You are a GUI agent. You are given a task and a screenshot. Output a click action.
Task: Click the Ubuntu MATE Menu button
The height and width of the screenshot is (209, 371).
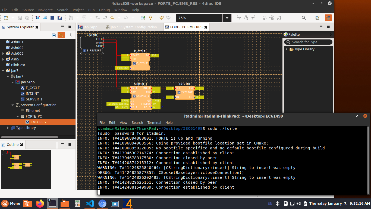click(x=11, y=204)
